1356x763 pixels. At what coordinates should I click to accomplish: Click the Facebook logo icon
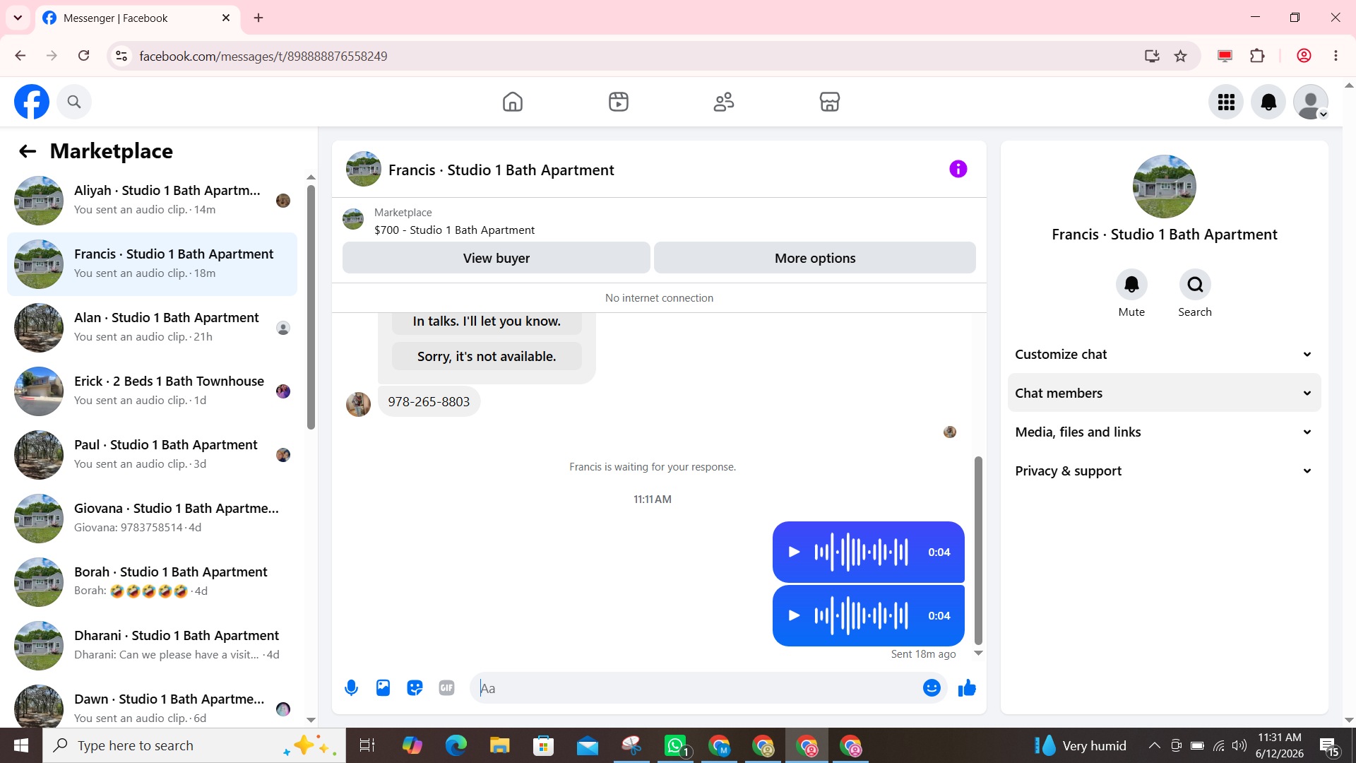[x=32, y=102]
